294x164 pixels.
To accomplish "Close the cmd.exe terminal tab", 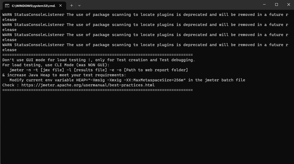I will (61, 6).
